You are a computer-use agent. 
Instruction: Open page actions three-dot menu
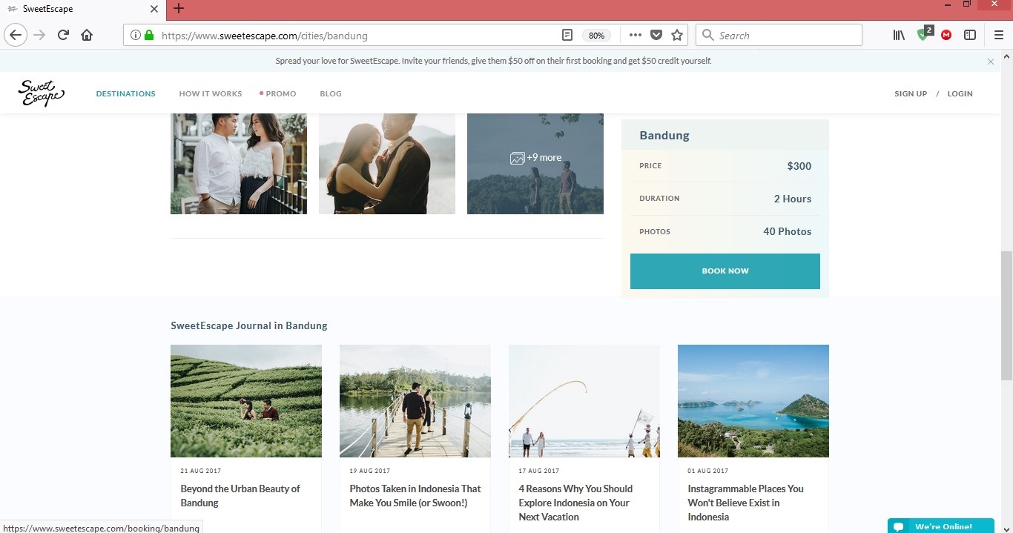636,35
